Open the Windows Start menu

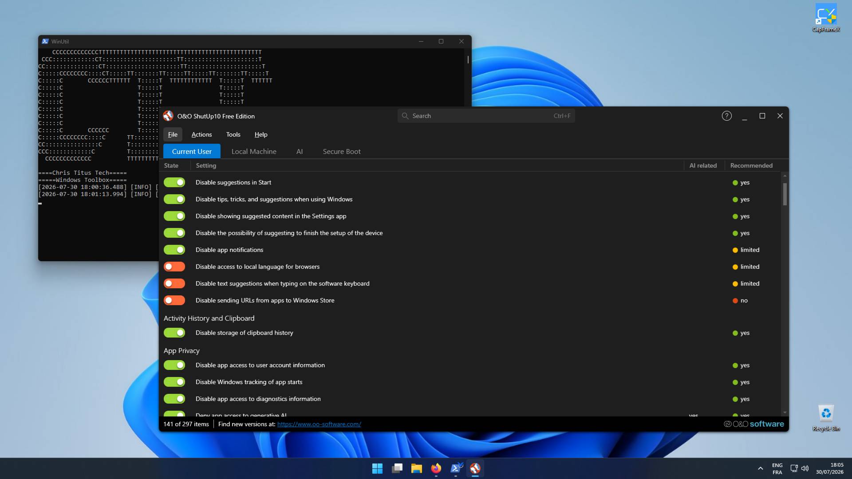(377, 468)
